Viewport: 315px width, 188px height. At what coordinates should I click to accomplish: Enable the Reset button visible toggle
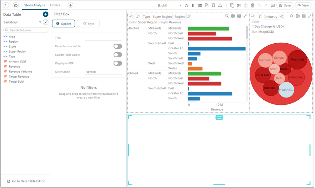[117, 46]
